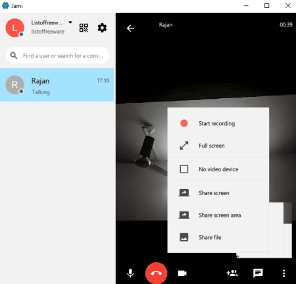The height and width of the screenshot is (284, 296).
Task: Choose Start recording from menu
Action: click(x=218, y=123)
